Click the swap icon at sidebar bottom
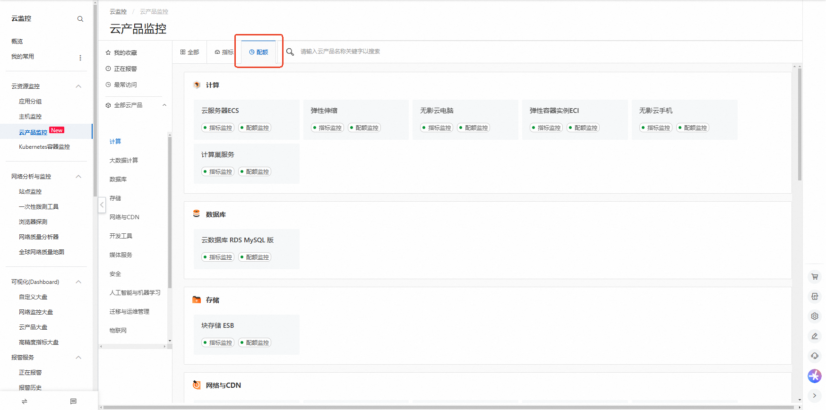Viewport: 826px width, 410px height. click(x=25, y=401)
